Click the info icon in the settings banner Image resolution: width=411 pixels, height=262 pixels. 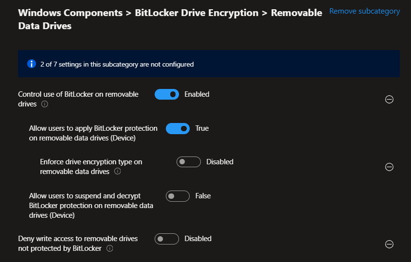point(32,64)
